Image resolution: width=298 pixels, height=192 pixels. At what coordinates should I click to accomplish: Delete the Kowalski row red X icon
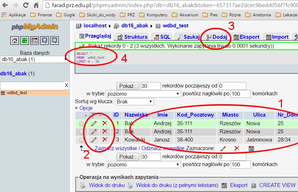point(105,140)
